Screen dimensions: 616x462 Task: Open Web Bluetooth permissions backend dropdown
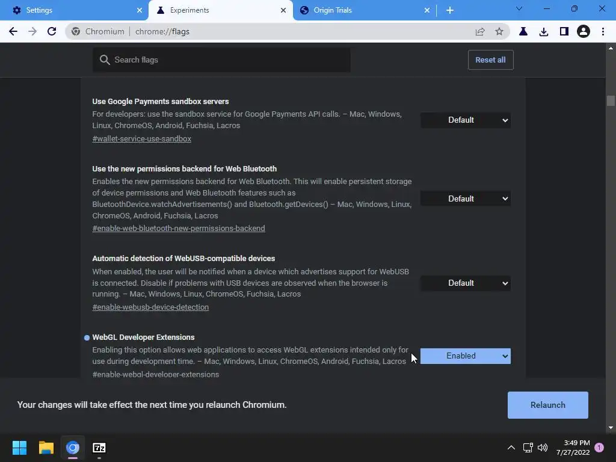[466, 199]
